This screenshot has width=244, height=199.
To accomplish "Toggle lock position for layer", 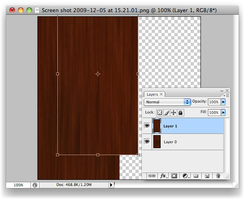I will pyautogui.click(x=173, y=112).
